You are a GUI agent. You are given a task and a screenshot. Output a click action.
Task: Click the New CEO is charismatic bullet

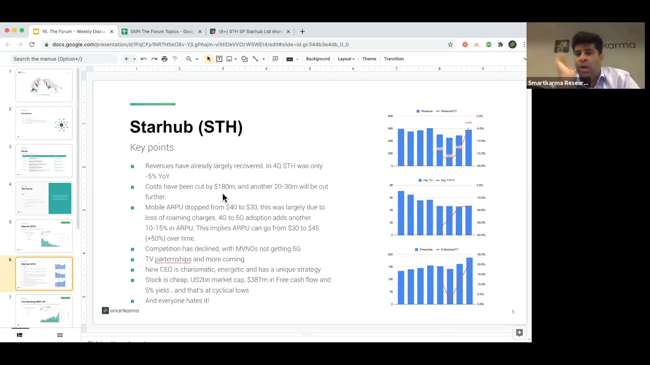coord(233,269)
